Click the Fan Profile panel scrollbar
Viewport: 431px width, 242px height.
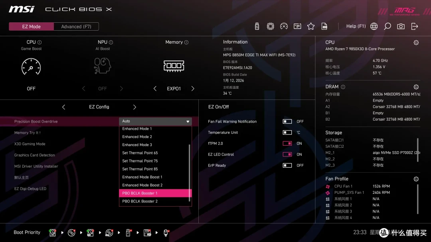(x=418, y=199)
